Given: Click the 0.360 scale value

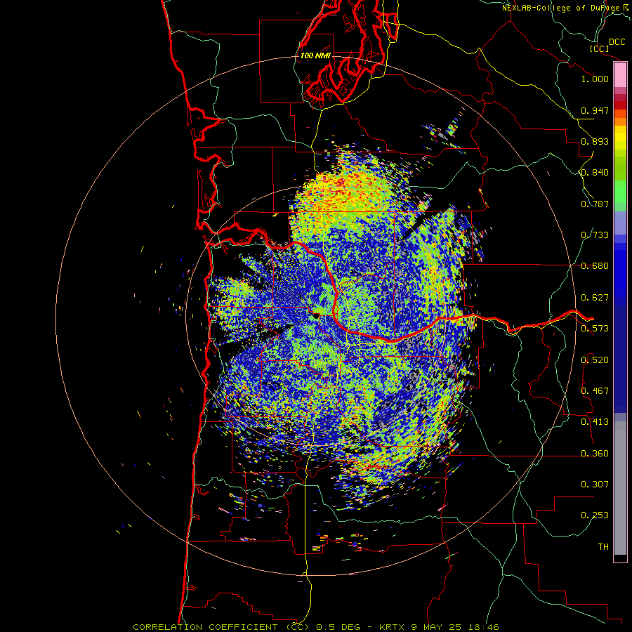Looking at the screenshot, I should 595,454.
